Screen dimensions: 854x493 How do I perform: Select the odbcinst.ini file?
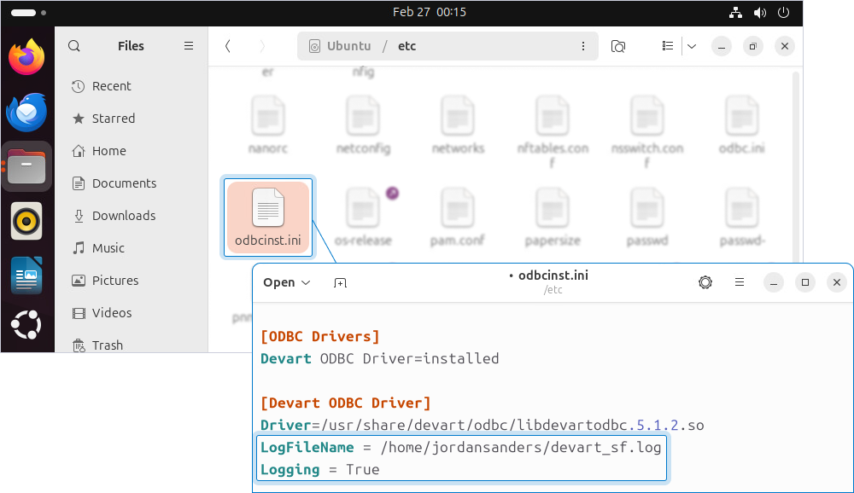(268, 217)
